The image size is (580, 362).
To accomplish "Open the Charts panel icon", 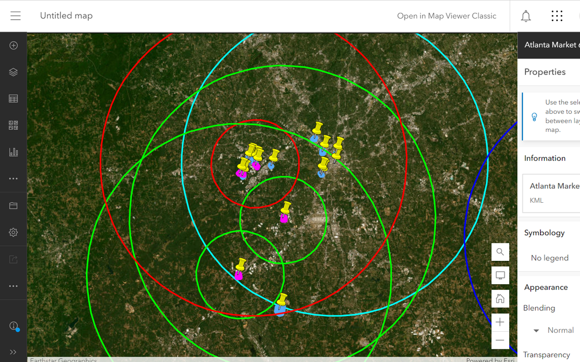I will coord(13,152).
